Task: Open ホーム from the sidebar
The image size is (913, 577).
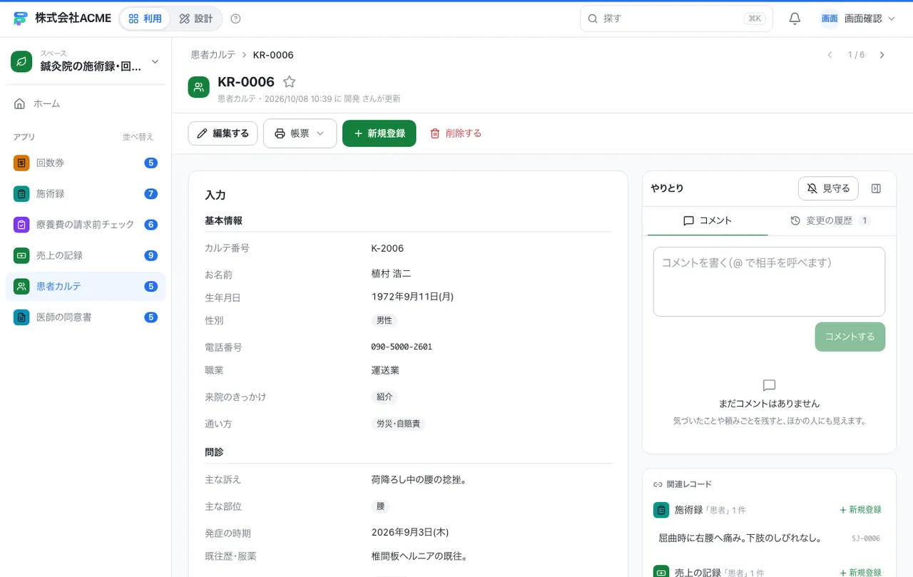Action: (86, 103)
